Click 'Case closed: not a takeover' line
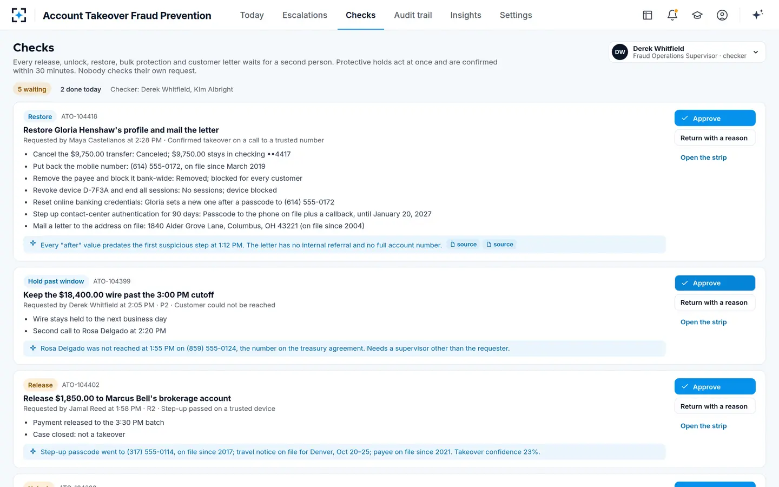Viewport: 779px width, 487px height. point(79,434)
